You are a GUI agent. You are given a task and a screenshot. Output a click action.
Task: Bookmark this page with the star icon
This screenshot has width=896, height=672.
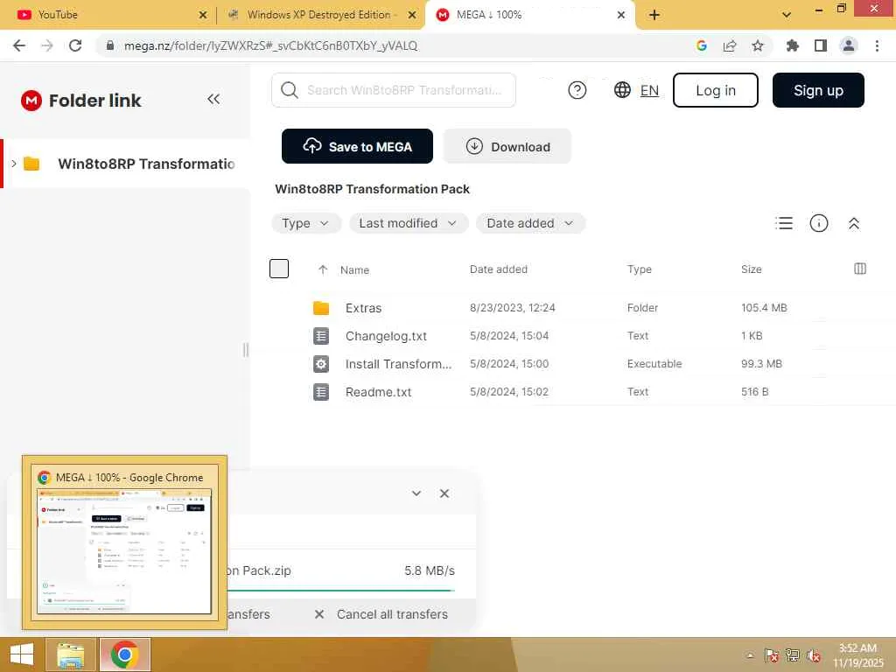point(758,45)
